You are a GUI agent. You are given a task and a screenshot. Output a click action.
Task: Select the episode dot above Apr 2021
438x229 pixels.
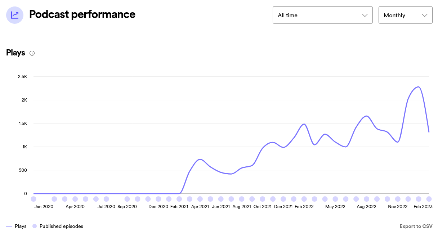point(200,199)
